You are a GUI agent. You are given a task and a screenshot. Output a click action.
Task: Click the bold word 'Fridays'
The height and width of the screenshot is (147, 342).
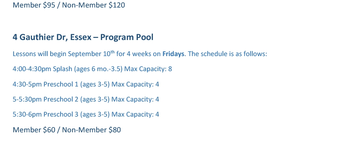173,54
